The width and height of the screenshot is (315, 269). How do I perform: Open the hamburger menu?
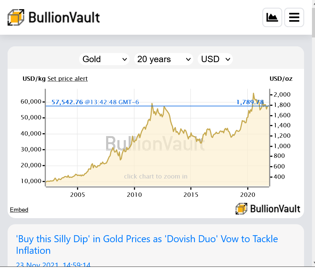click(x=294, y=17)
